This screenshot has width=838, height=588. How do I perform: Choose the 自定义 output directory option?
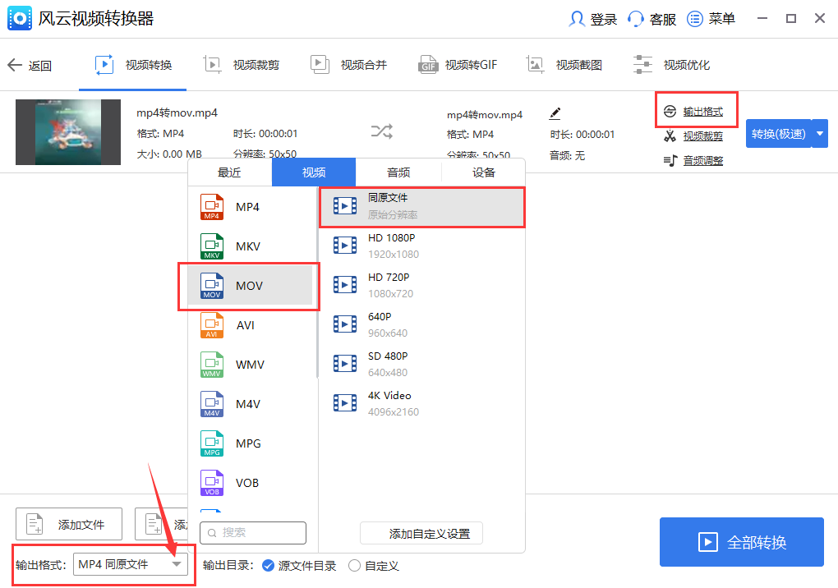[354, 565]
